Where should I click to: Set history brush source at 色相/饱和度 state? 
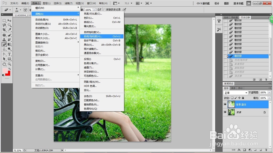[x=225, y=60]
